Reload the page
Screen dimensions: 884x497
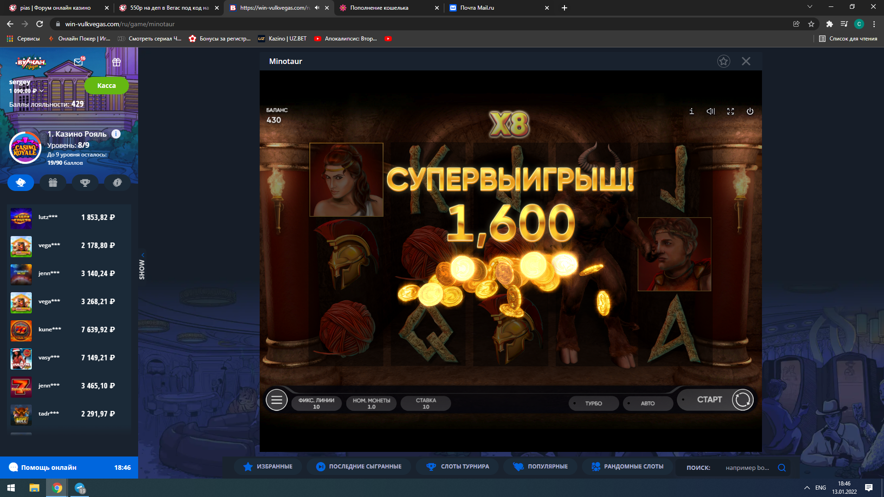click(40, 24)
